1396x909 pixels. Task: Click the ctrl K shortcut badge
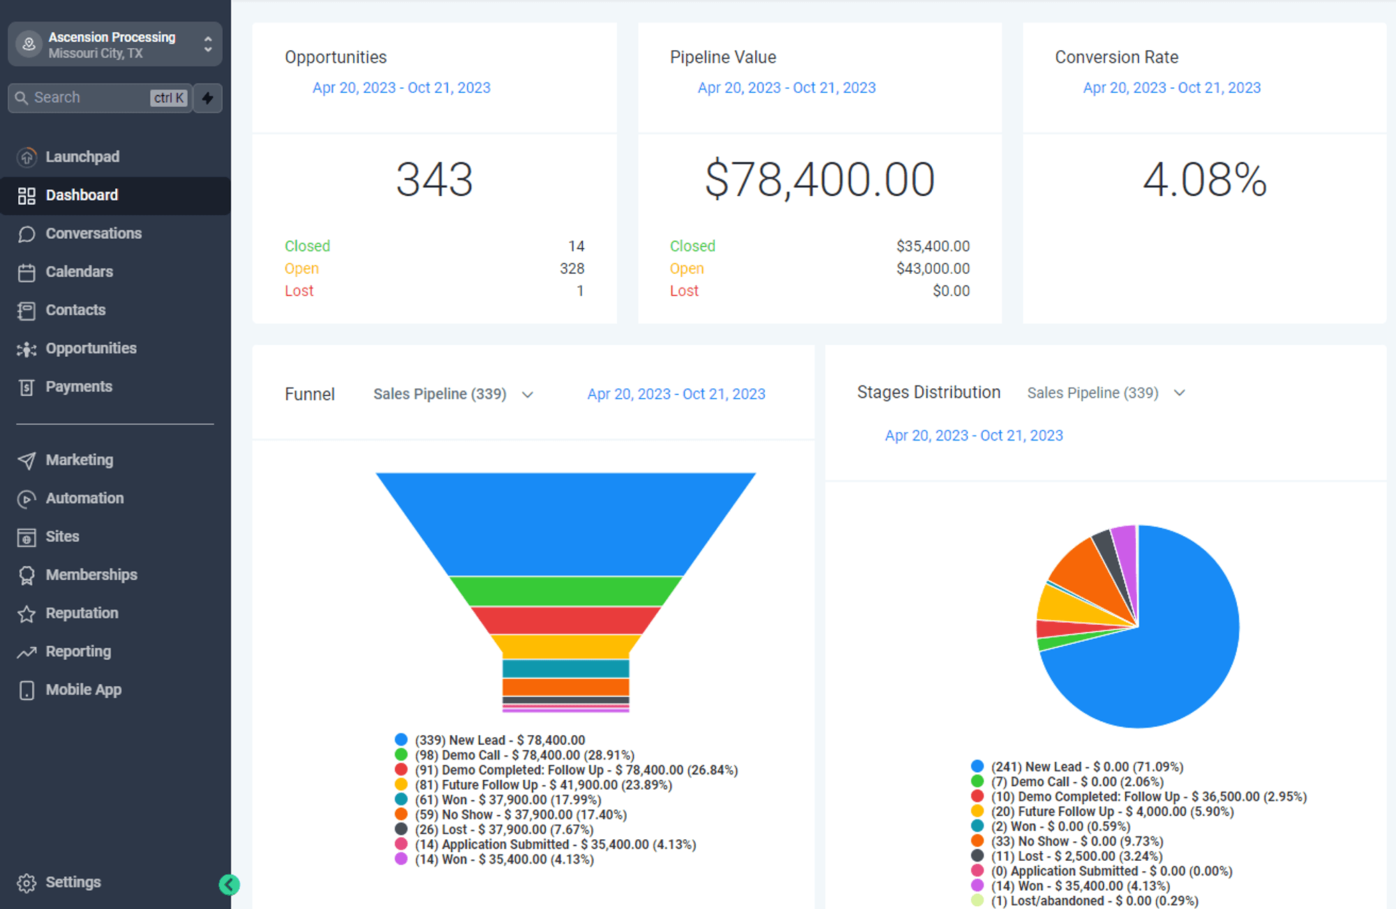169,98
